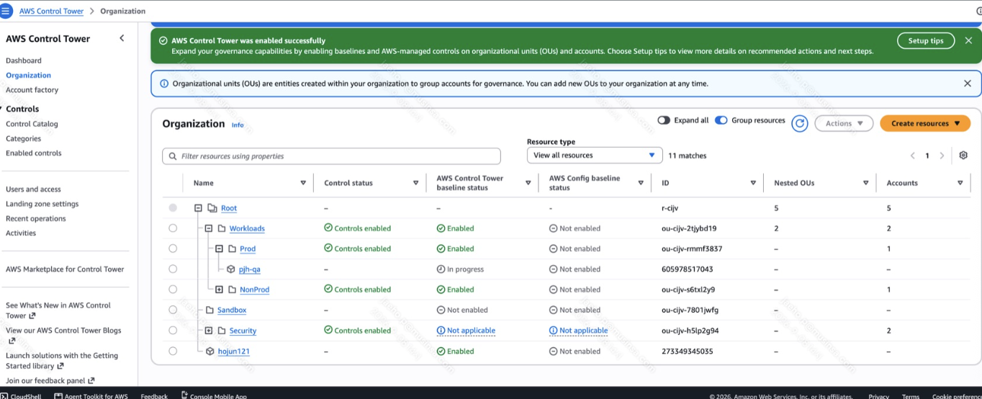Sort by Name column arrow
982x399 pixels.
303,183
